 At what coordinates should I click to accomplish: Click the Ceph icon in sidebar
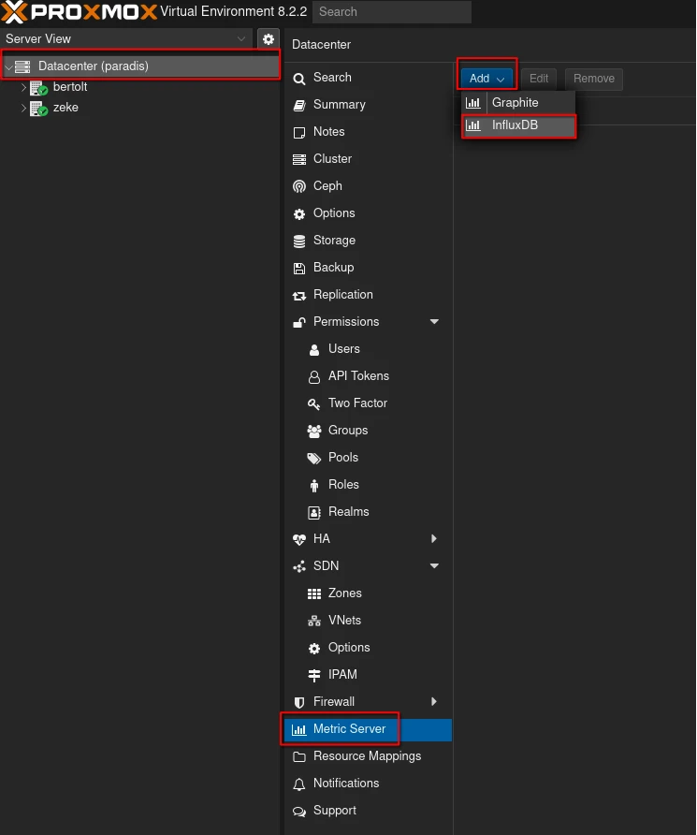299,186
